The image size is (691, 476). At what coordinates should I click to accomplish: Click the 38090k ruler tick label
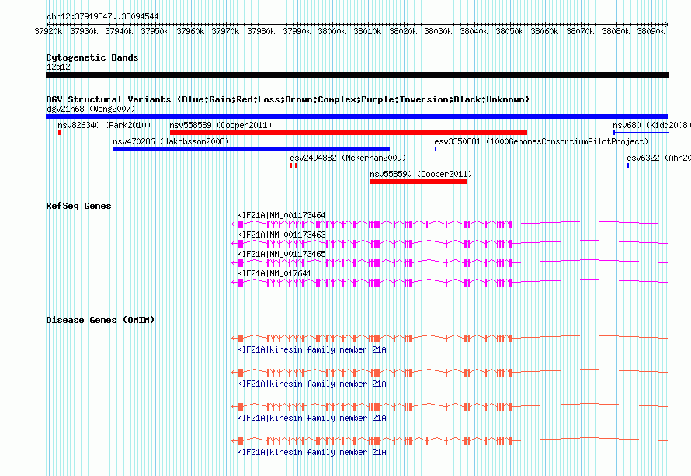[x=651, y=31]
